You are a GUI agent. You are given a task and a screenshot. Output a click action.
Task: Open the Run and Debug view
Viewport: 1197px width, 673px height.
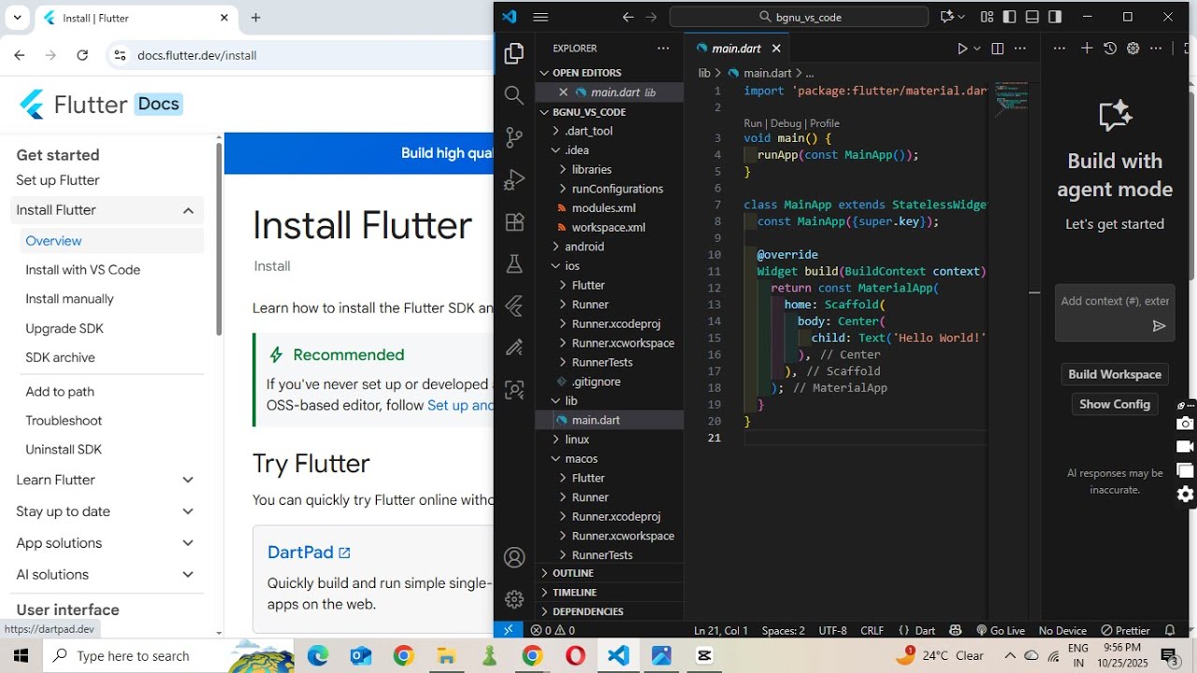(x=513, y=179)
